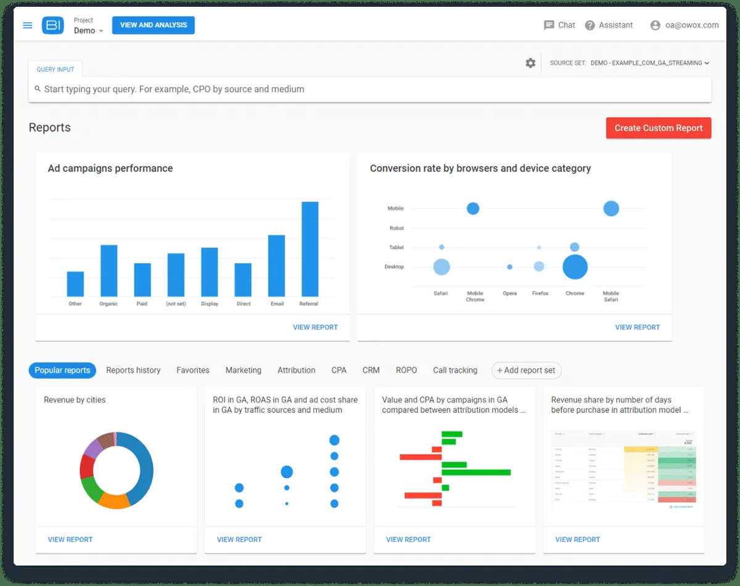Image resolution: width=740 pixels, height=586 pixels.
Task: Click the OWOX BI logo icon
Action: click(x=52, y=25)
